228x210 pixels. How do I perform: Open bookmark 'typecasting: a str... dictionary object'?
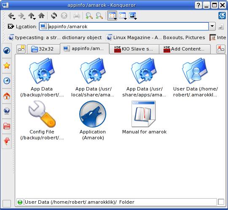55,37
